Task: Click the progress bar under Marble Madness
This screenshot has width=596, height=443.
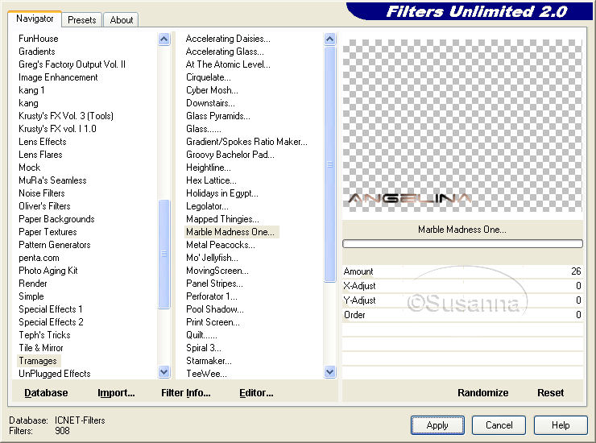Action: point(462,244)
